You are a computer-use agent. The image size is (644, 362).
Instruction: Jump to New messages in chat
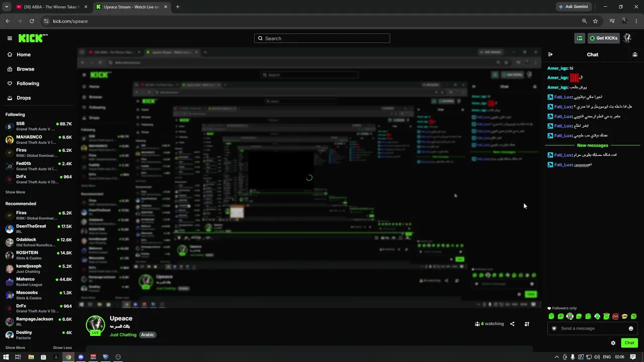point(593,145)
